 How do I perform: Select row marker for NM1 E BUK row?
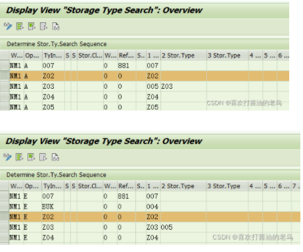5,207
